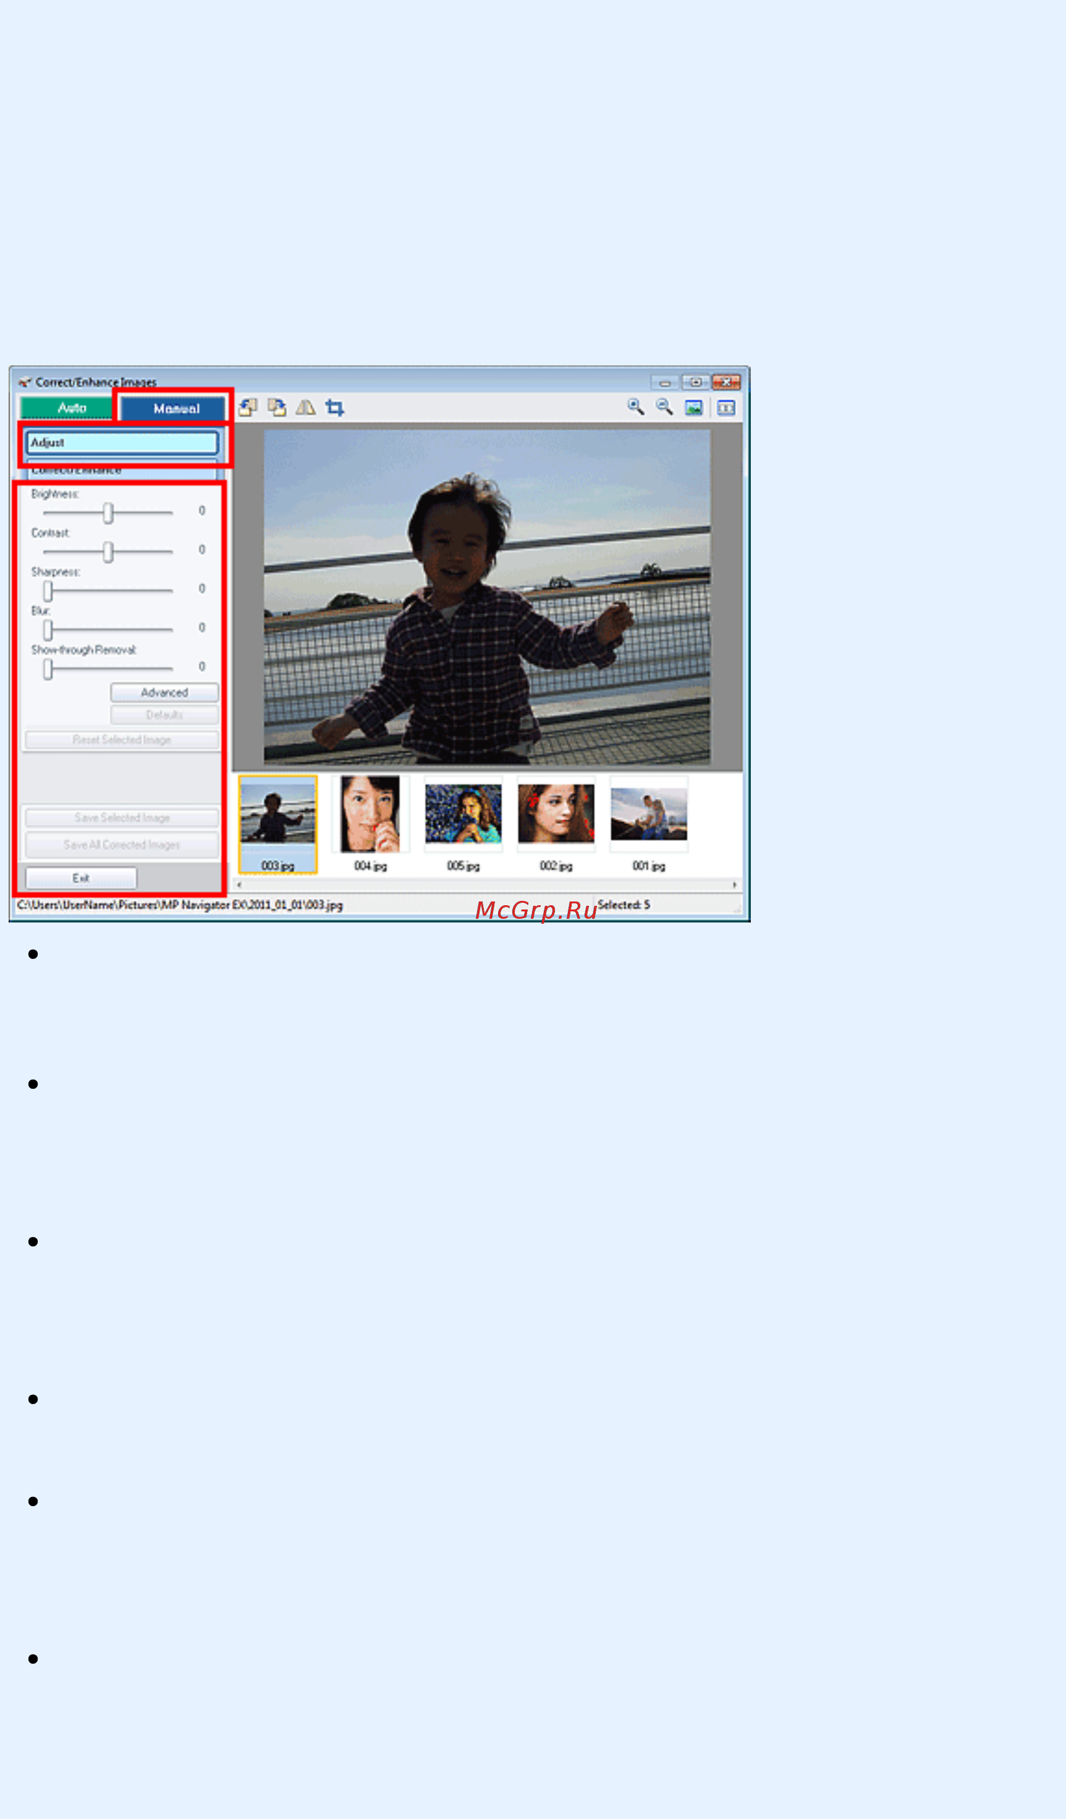Select the Adjust section
Screen dimensions: 1066x1819
point(122,441)
